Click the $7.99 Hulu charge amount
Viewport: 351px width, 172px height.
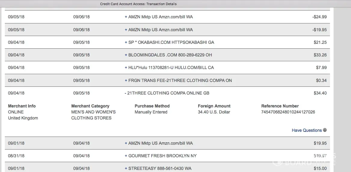(x=321, y=68)
